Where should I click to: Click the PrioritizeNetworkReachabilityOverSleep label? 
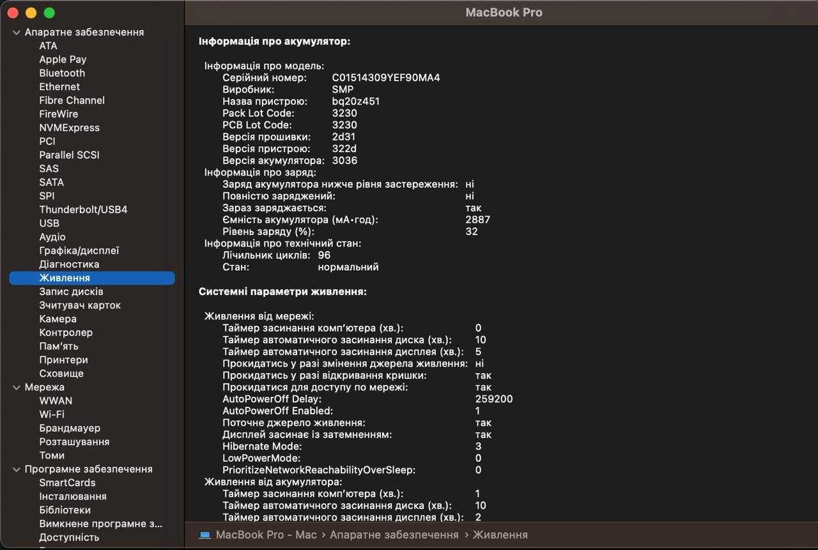(319, 470)
